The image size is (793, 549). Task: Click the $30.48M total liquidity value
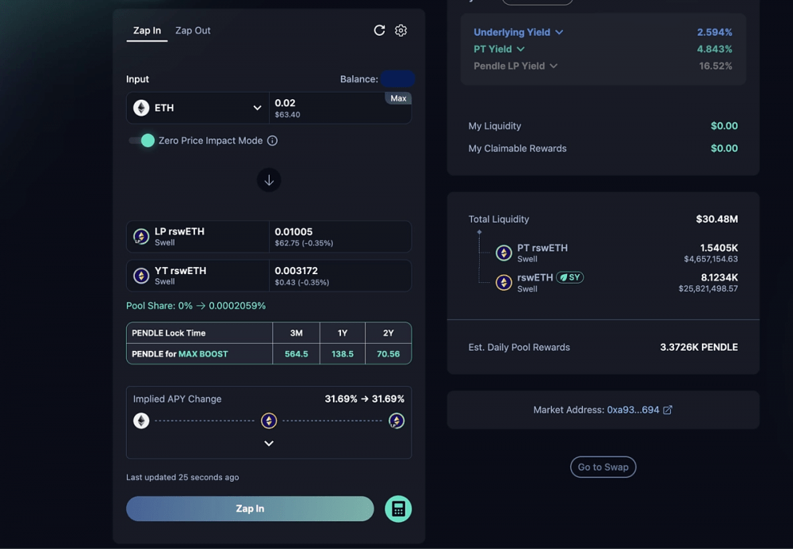click(x=717, y=219)
